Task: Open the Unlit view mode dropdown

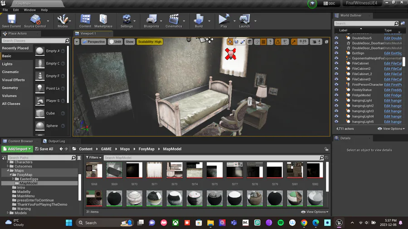Action: click(115, 42)
